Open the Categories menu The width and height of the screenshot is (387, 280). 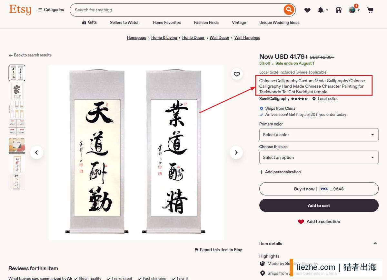[51, 10]
